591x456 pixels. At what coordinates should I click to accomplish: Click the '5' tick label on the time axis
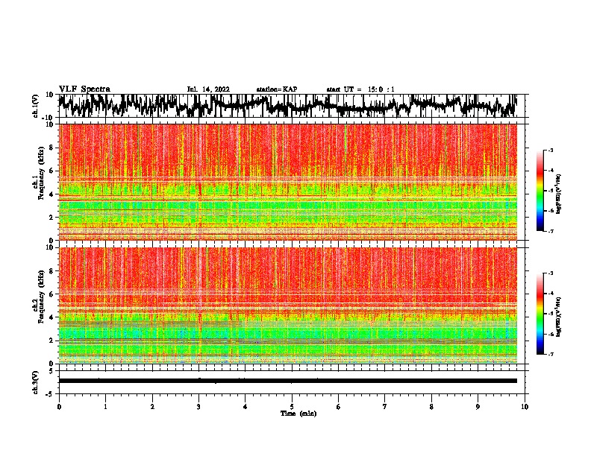click(x=292, y=407)
